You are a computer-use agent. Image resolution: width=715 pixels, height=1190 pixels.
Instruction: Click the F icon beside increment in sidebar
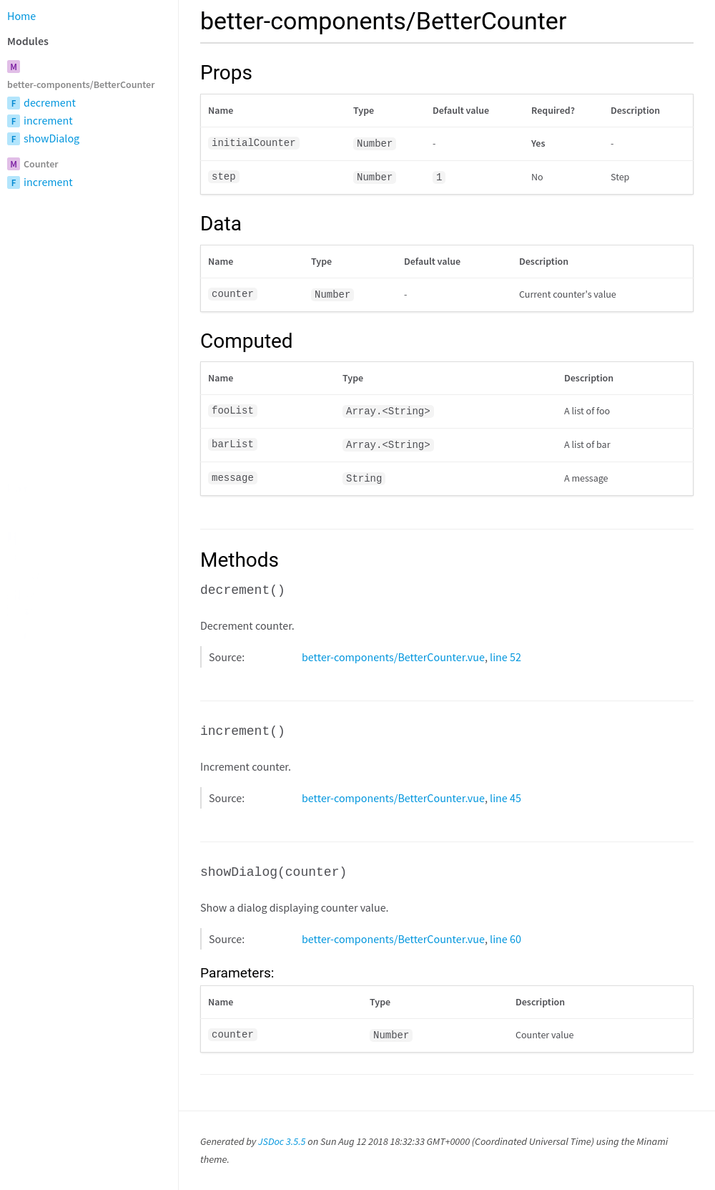13,121
